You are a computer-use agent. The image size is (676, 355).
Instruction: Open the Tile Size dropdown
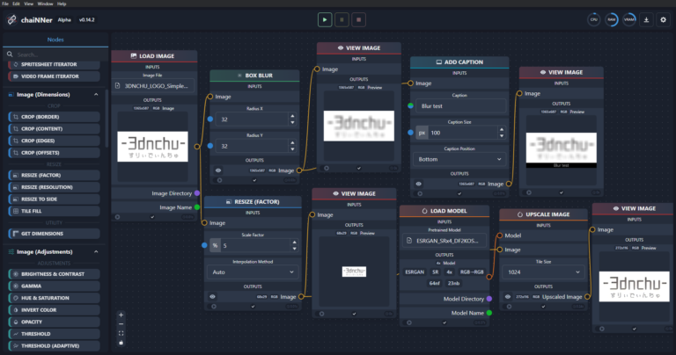[x=543, y=272]
